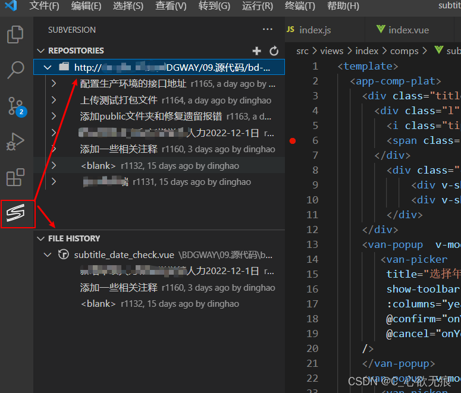
Task: Open the 帮助(H) menu
Action: pos(343,5)
